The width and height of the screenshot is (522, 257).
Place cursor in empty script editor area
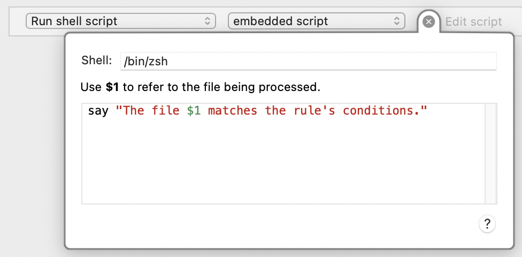point(283,160)
